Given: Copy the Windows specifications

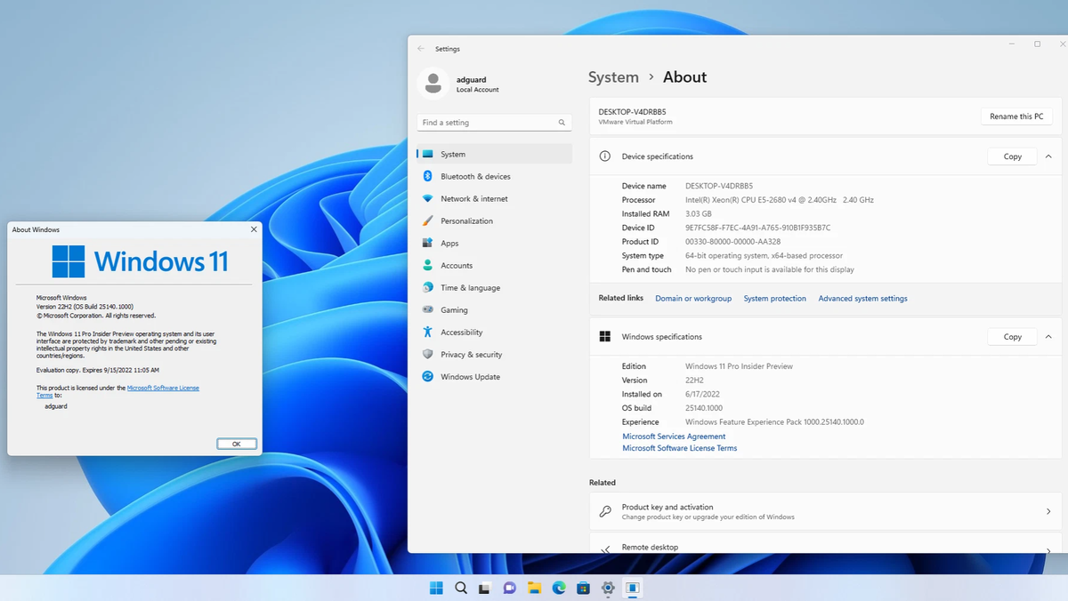Looking at the screenshot, I should (x=1013, y=337).
